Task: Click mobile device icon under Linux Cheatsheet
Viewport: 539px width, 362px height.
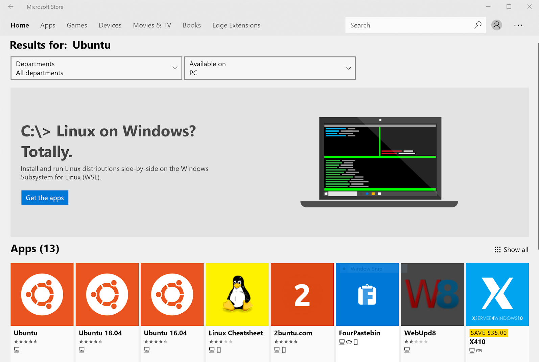Action: 219,350
